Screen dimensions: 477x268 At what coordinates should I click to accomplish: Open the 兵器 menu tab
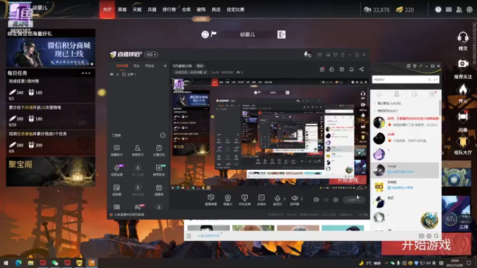pos(152,10)
